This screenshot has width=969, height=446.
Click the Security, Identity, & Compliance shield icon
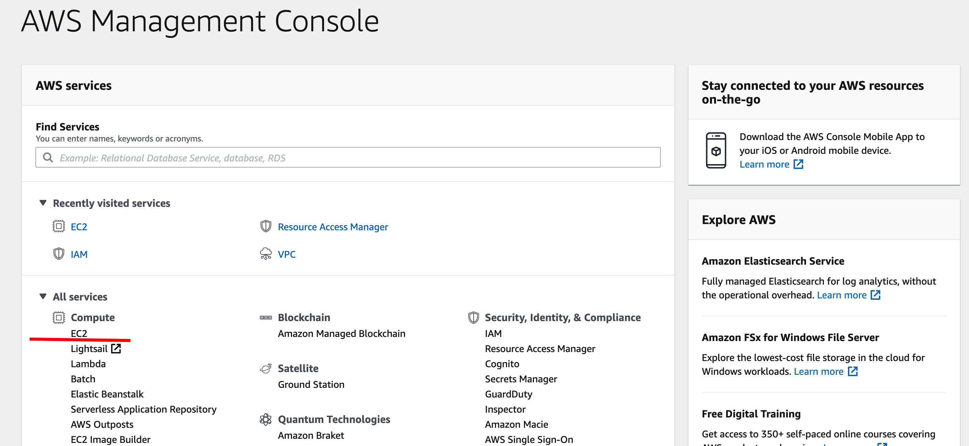point(474,318)
